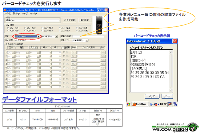200x134 pixels.
Task: Click the バーコード設定 button
Action: [x=69, y=20]
